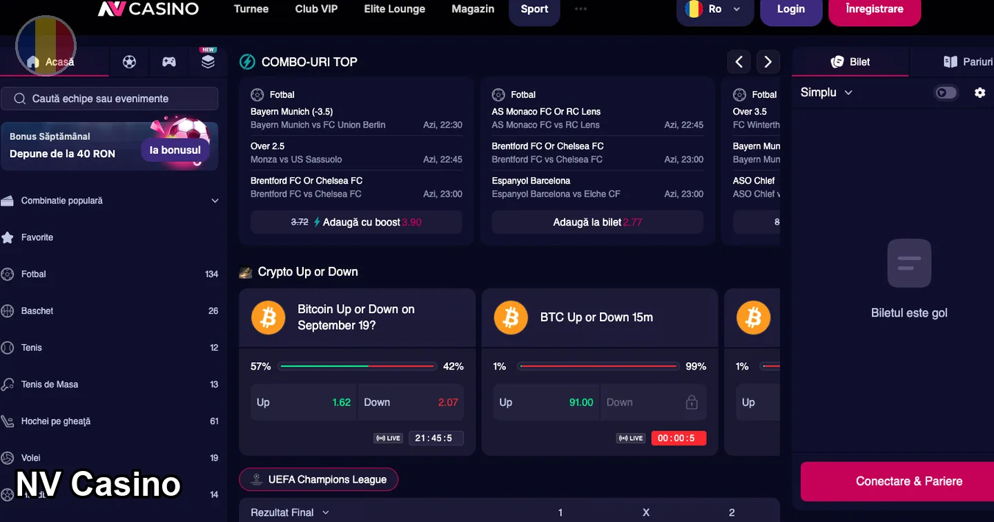This screenshot has height=522, width=994.
Task: Click the Bitcoin icon on the BTC 15m card
Action: pyautogui.click(x=511, y=317)
